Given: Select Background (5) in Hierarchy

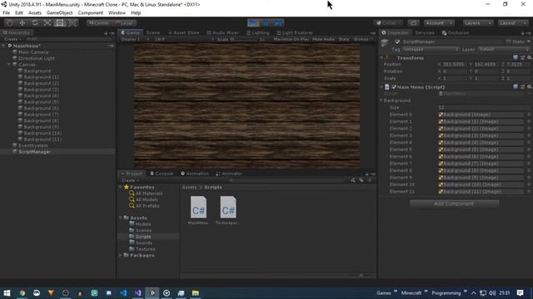Looking at the screenshot, I should click(41, 102).
